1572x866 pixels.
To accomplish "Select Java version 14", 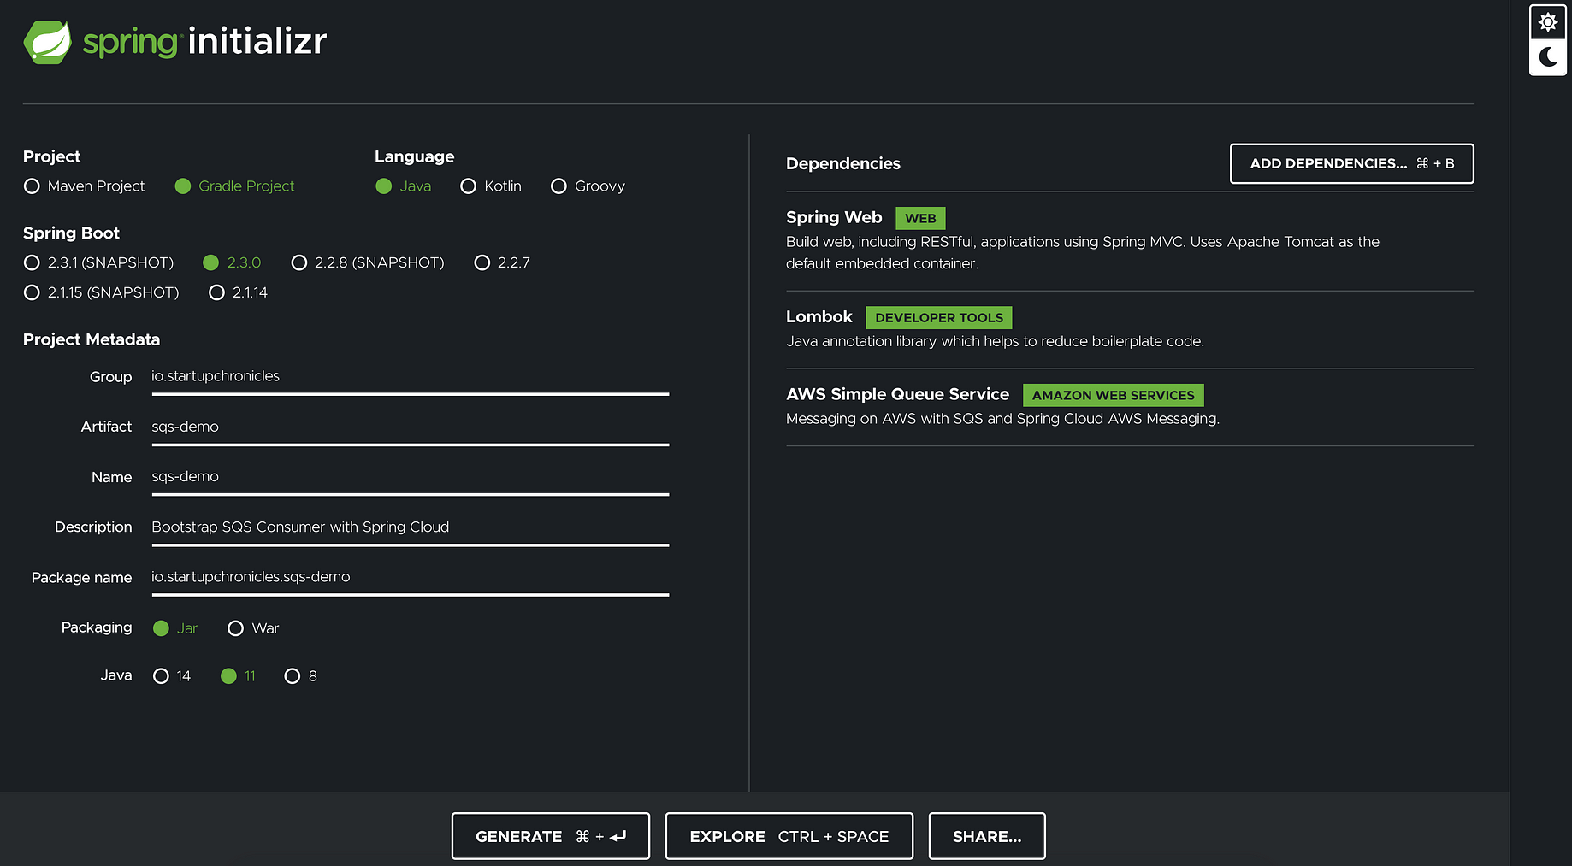I will click(x=172, y=676).
